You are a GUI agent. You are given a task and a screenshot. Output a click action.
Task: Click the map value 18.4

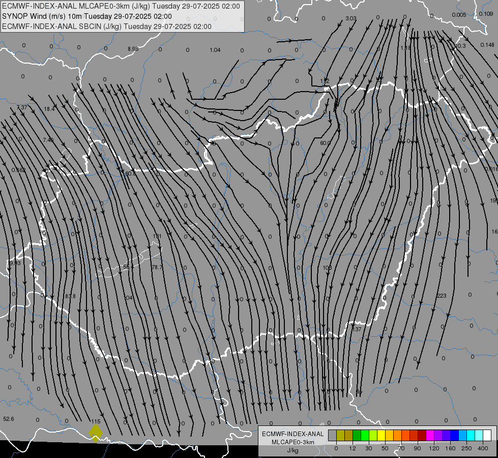49,109
